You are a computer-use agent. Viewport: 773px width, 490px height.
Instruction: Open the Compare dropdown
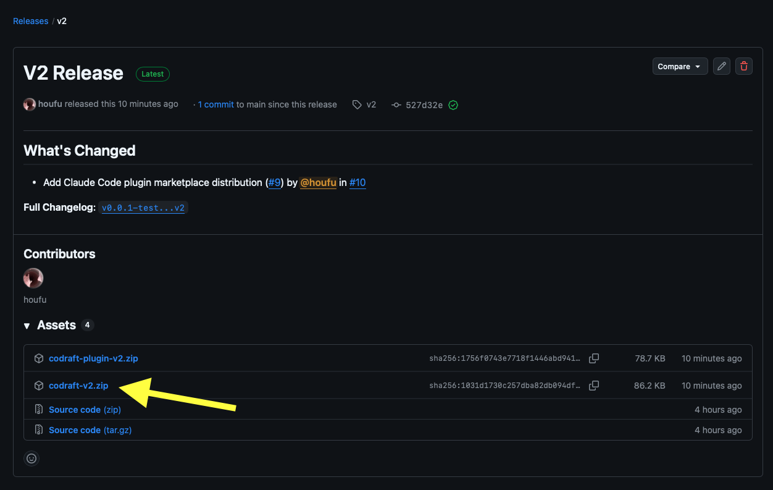pyautogui.click(x=680, y=66)
